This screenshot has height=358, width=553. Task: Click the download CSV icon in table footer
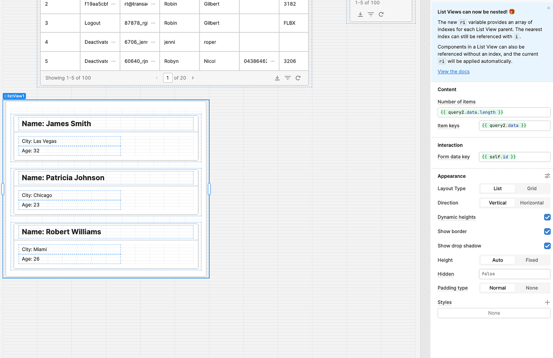point(277,78)
